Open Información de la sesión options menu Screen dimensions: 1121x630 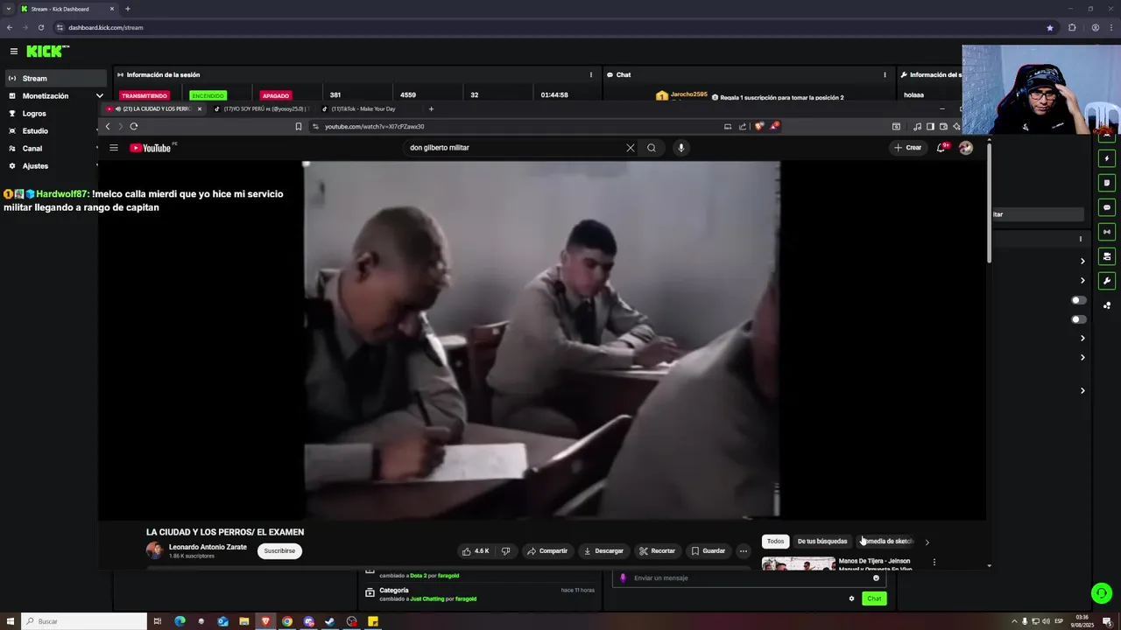pyautogui.click(x=591, y=75)
